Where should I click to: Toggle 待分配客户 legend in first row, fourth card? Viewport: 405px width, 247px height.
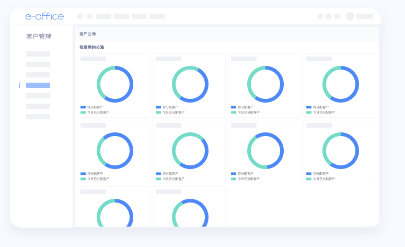(x=320, y=107)
